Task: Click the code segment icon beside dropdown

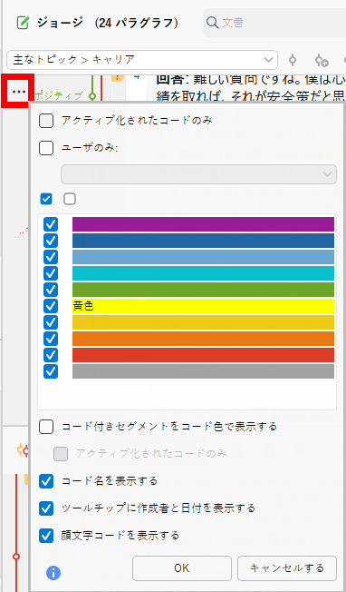Action: [293, 60]
